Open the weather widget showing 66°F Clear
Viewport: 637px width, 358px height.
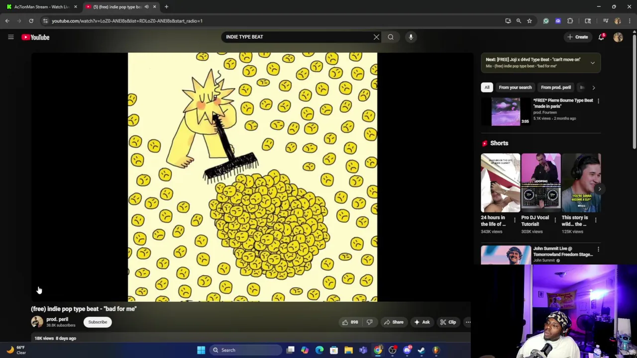click(16, 350)
